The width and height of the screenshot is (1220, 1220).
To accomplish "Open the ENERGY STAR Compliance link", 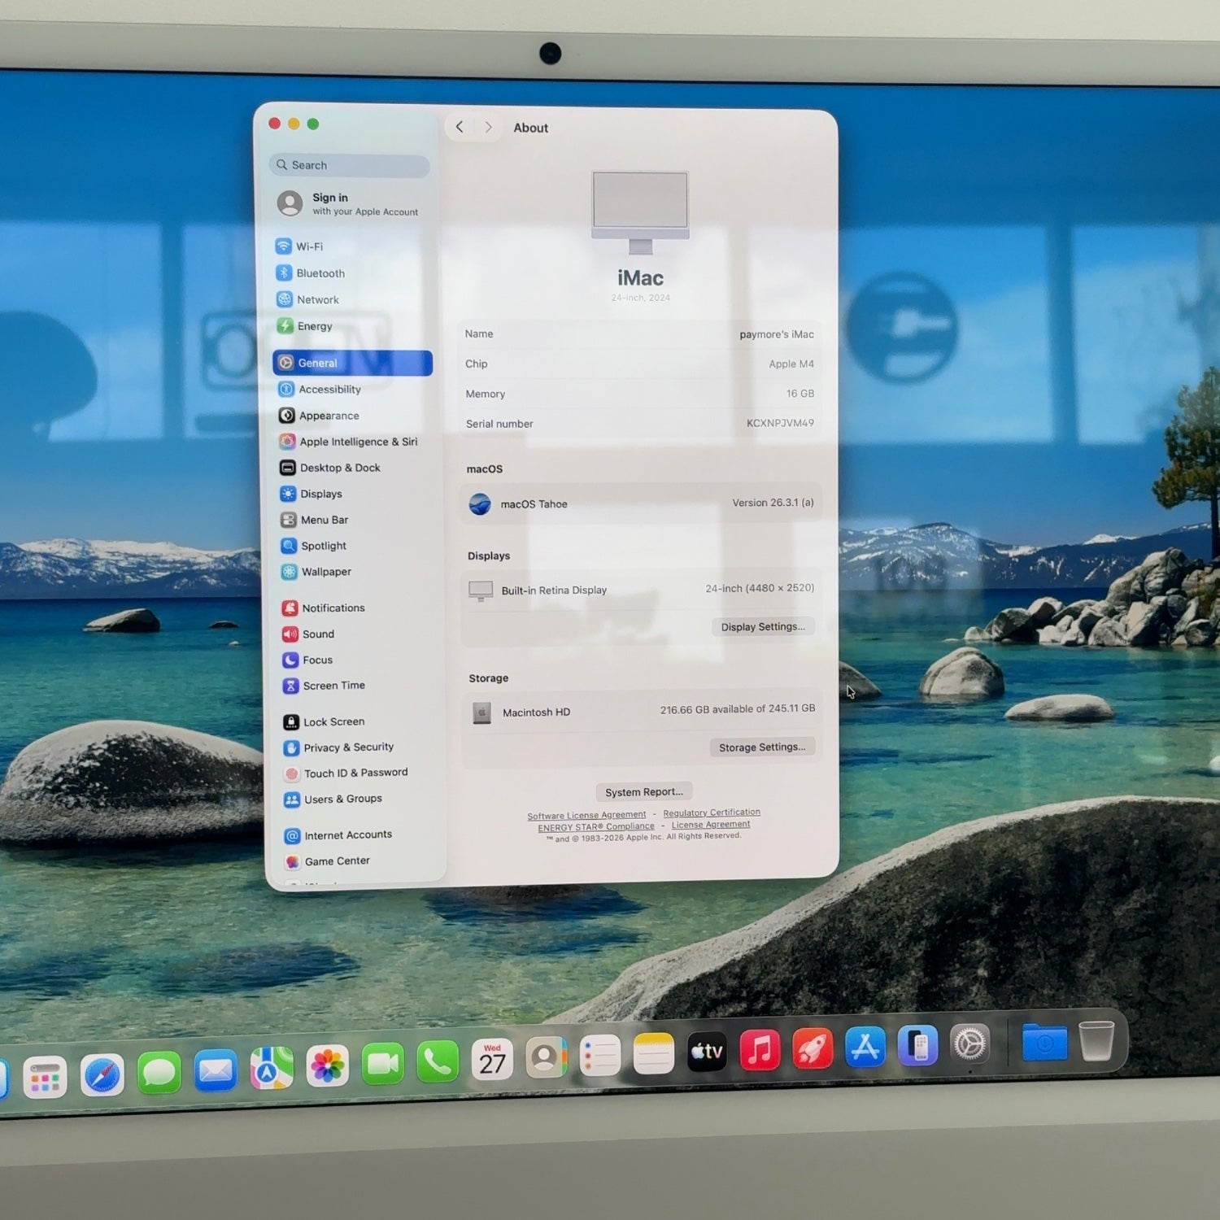I will coord(596,827).
